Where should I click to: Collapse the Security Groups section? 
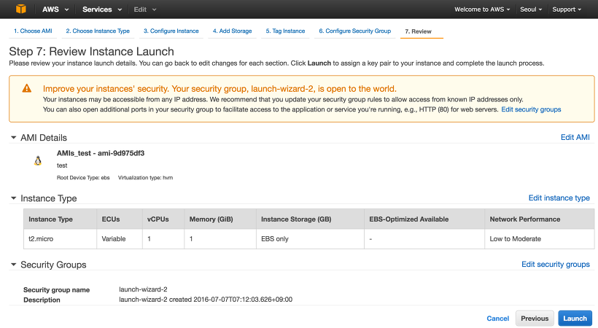(x=14, y=265)
